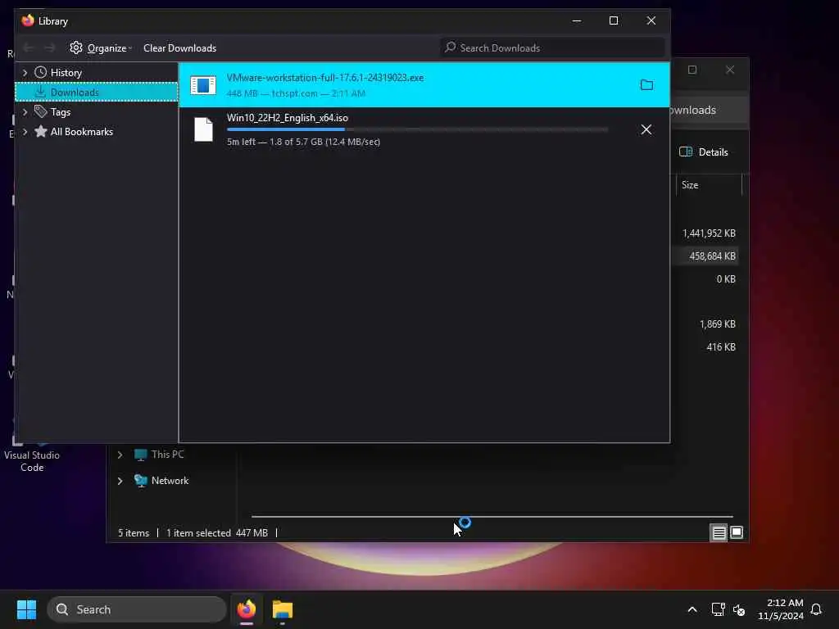Expand the History tree node
Viewport: 839px width, 629px height.
point(25,72)
